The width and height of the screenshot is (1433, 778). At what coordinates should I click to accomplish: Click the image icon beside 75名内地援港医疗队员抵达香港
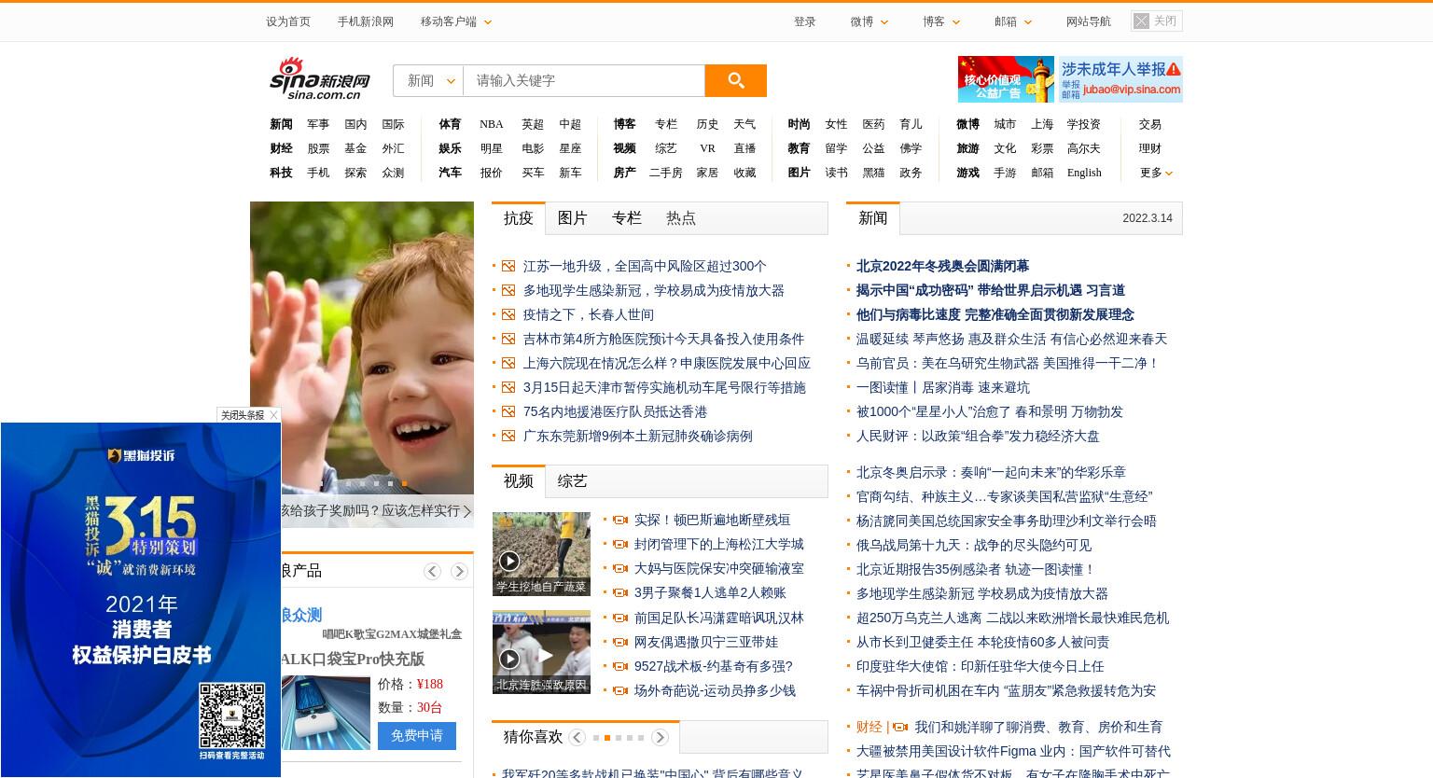(508, 411)
